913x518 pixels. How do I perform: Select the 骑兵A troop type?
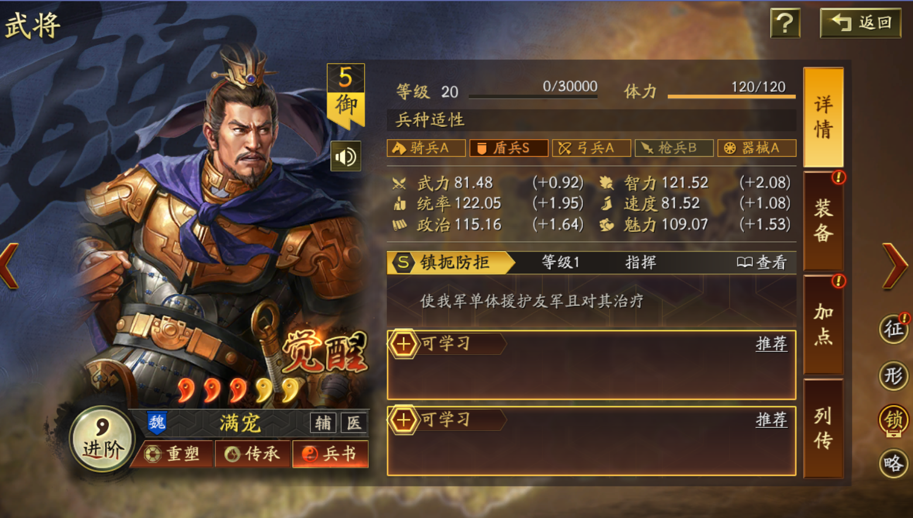click(426, 148)
